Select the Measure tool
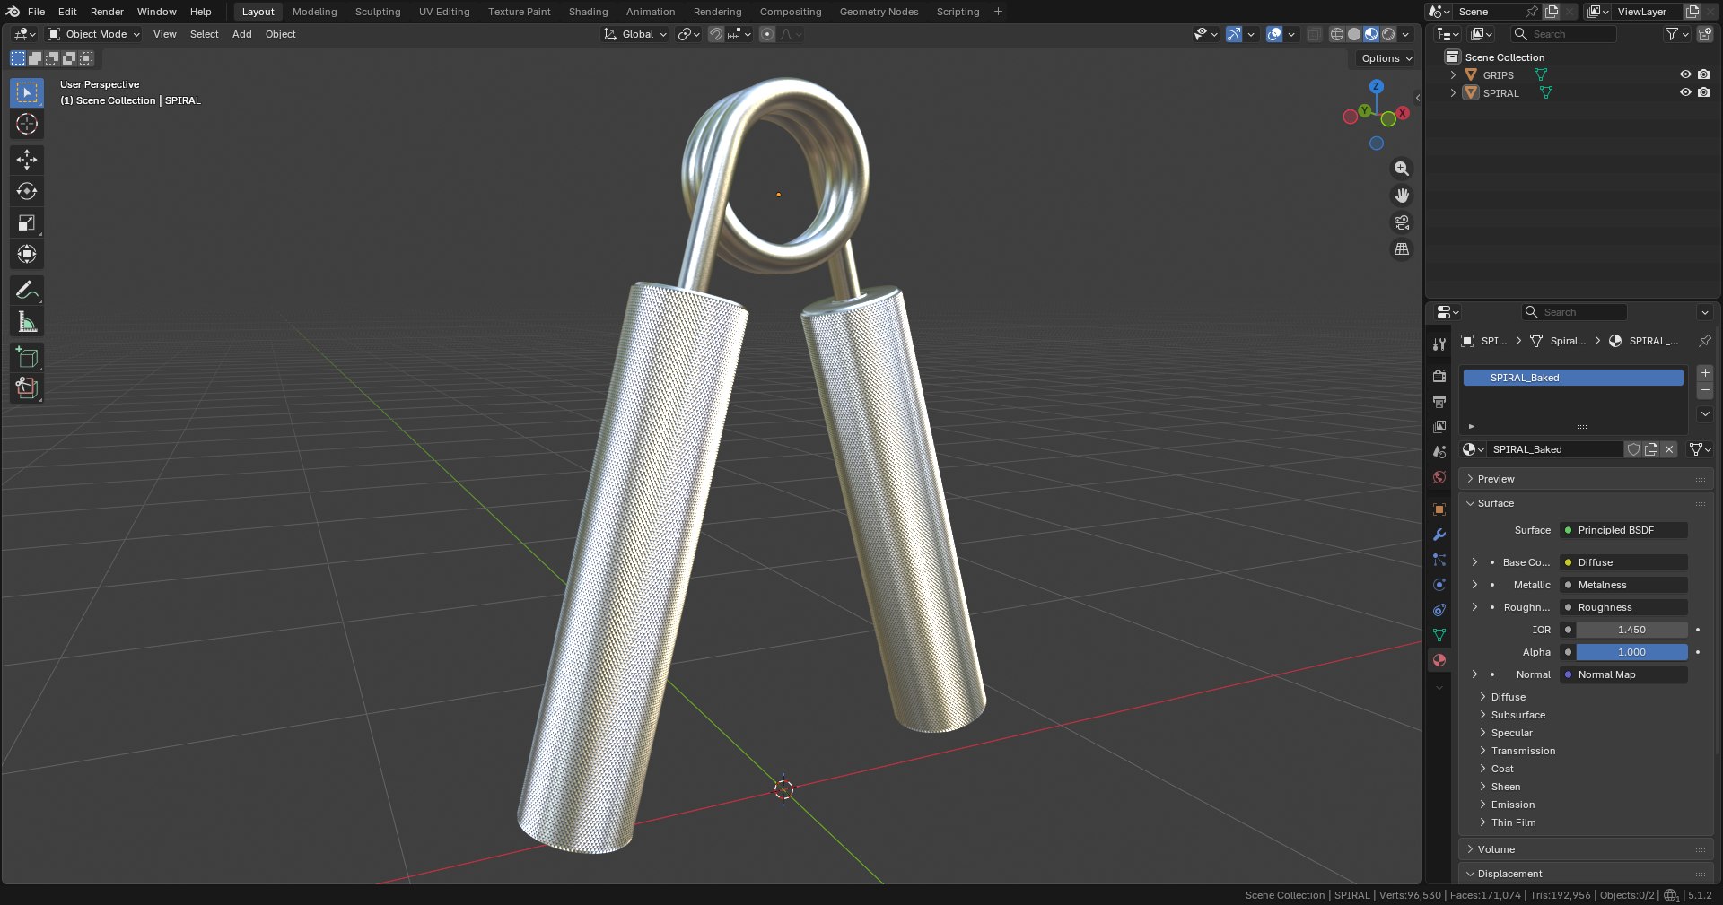The image size is (1723, 905). pyautogui.click(x=27, y=321)
